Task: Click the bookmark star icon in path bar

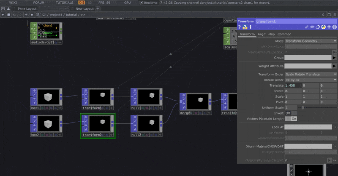Action: point(32,14)
